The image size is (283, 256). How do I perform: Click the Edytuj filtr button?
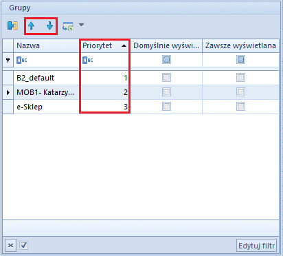coord(256,246)
